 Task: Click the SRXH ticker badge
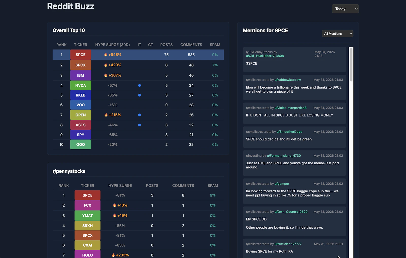pyautogui.click(x=88, y=226)
